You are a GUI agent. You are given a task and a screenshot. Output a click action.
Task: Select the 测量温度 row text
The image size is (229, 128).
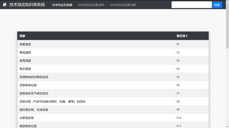coord(25,44)
